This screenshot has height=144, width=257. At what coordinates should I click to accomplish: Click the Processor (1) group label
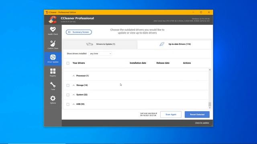(82, 76)
